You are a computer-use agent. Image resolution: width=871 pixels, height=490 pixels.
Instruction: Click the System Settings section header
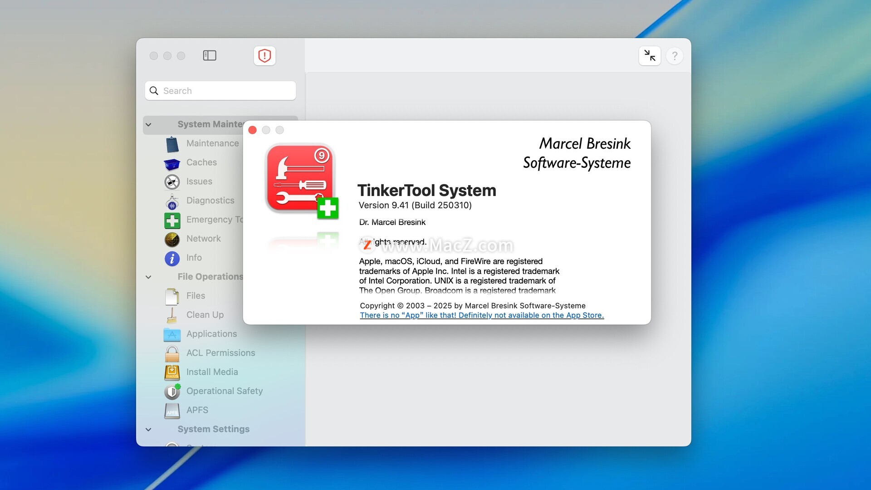pos(213,429)
